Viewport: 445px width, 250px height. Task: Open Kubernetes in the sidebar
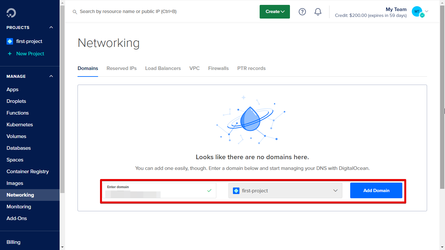pyautogui.click(x=20, y=125)
